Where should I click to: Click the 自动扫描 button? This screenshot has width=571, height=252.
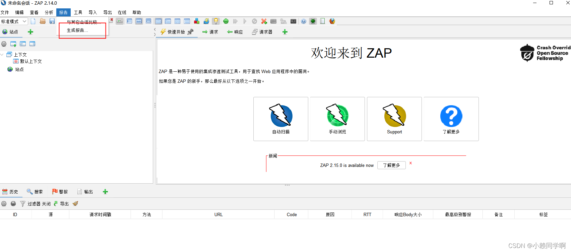point(281,119)
